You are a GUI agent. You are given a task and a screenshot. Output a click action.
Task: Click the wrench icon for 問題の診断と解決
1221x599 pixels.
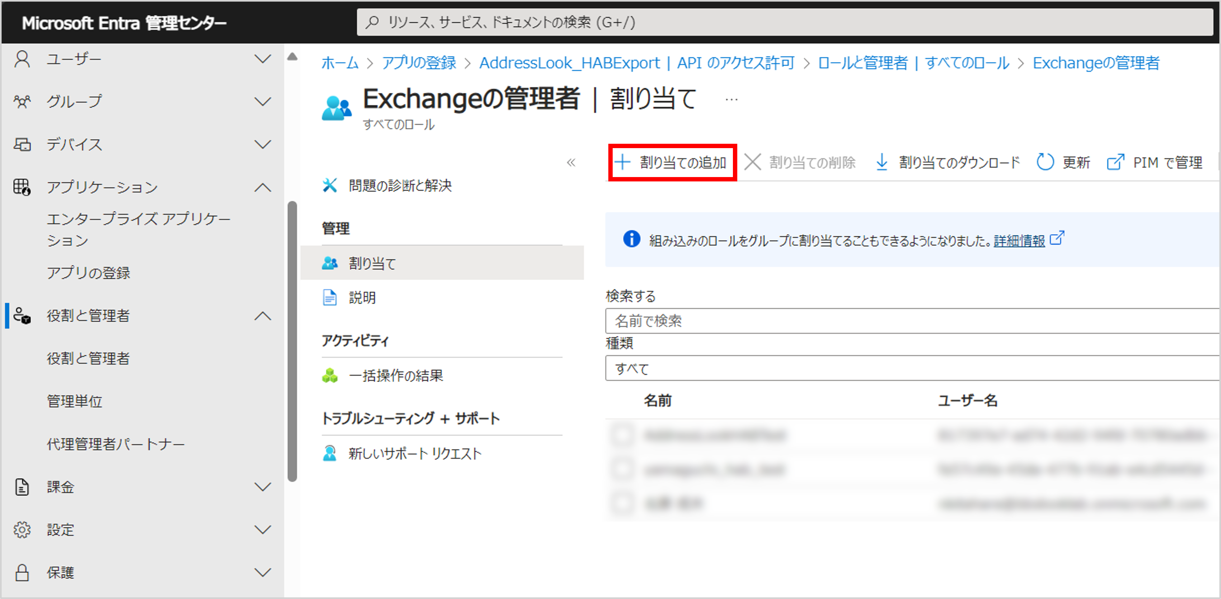(330, 185)
